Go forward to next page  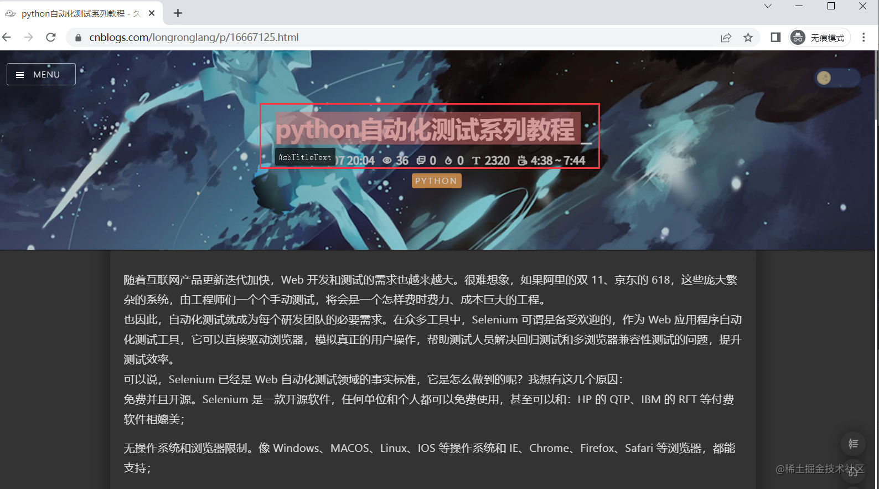(29, 37)
